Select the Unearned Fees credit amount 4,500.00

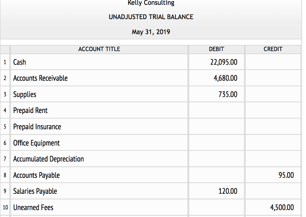[x=273, y=207]
